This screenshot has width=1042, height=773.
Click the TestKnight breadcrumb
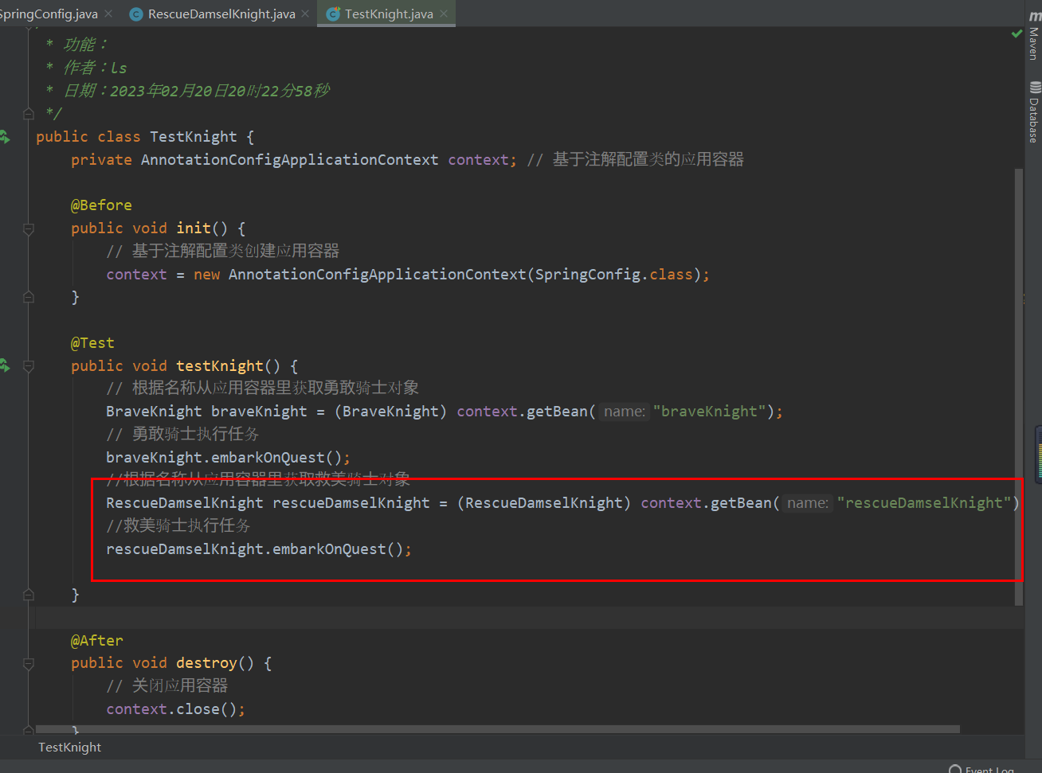[70, 747]
